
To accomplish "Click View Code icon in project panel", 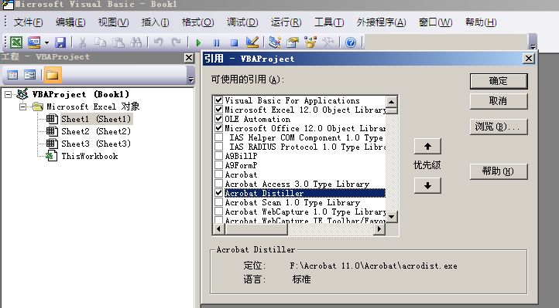I will tap(12, 75).
